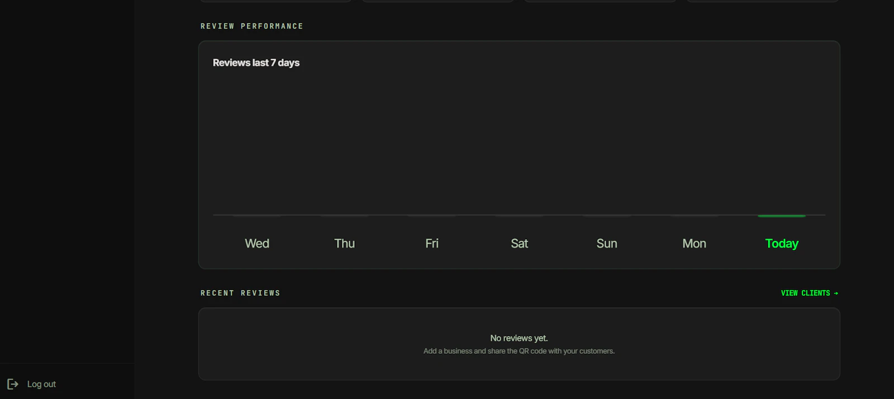
Task: Click the green Today bar in chart
Action: pyautogui.click(x=782, y=216)
